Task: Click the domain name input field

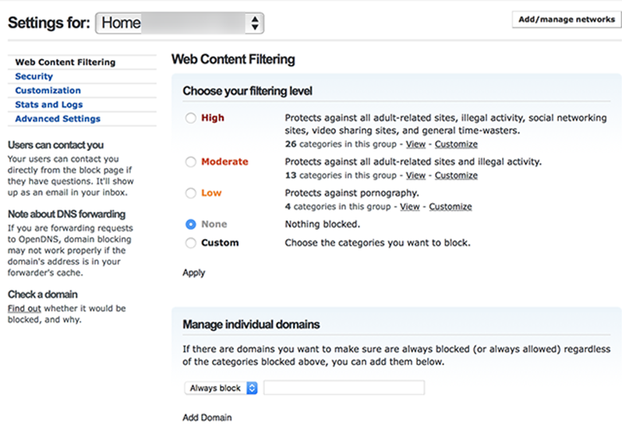Action: pyautogui.click(x=344, y=388)
